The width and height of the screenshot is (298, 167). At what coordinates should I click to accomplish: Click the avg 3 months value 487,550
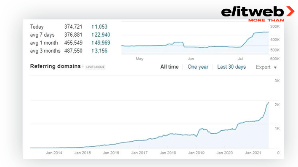pos(73,51)
